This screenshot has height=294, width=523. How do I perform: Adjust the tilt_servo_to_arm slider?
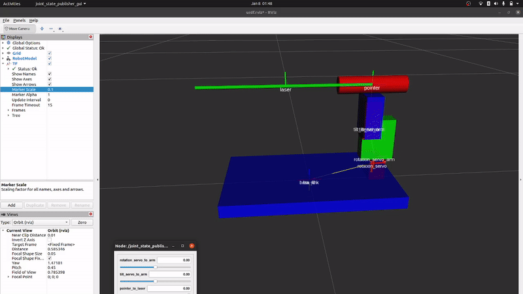[x=155, y=282]
